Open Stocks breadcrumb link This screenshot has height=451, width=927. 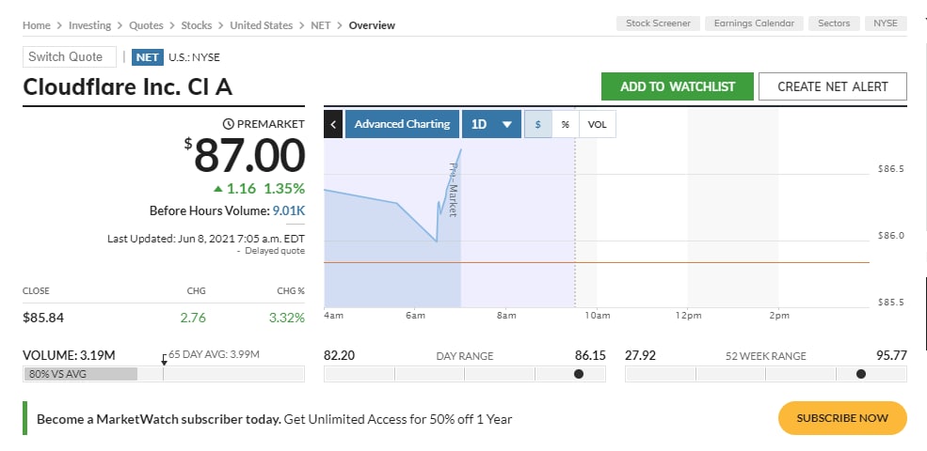click(x=197, y=25)
